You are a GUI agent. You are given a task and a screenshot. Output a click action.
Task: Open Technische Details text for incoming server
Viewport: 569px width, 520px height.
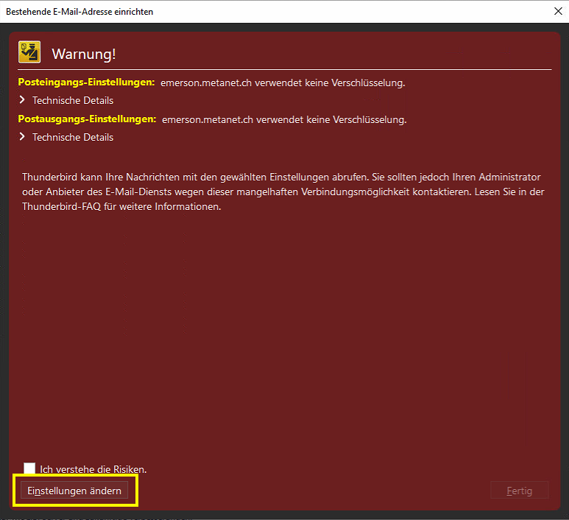click(x=73, y=100)
